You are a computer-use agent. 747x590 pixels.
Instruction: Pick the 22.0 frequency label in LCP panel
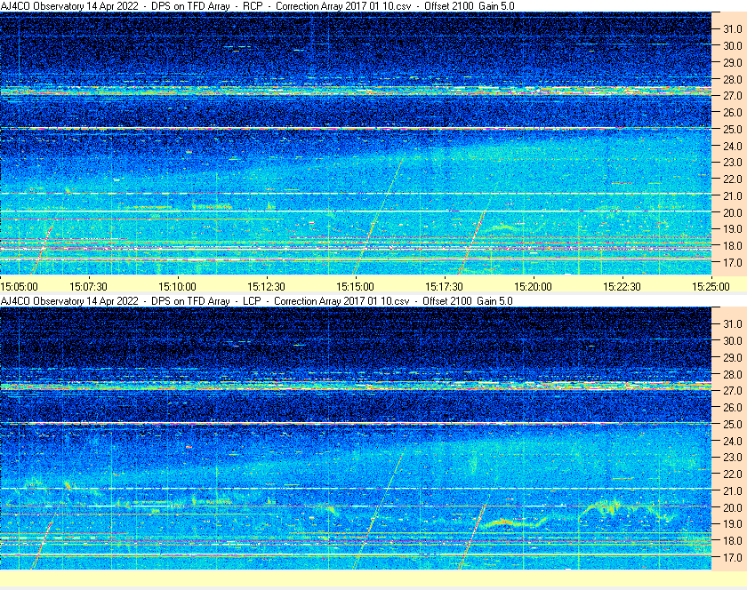click(x=733, y=474)
